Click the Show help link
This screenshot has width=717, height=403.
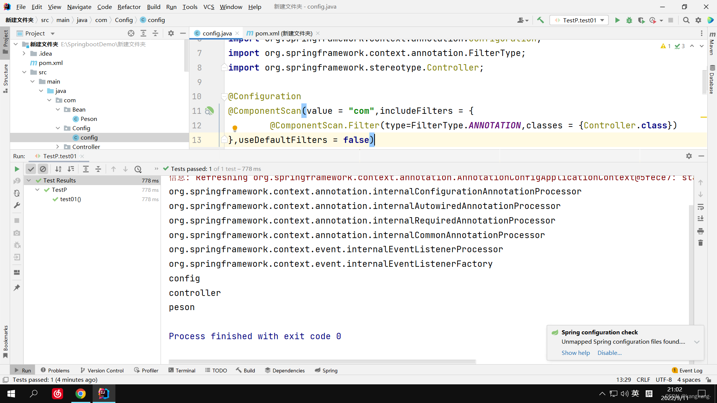[x=575, y=353]
